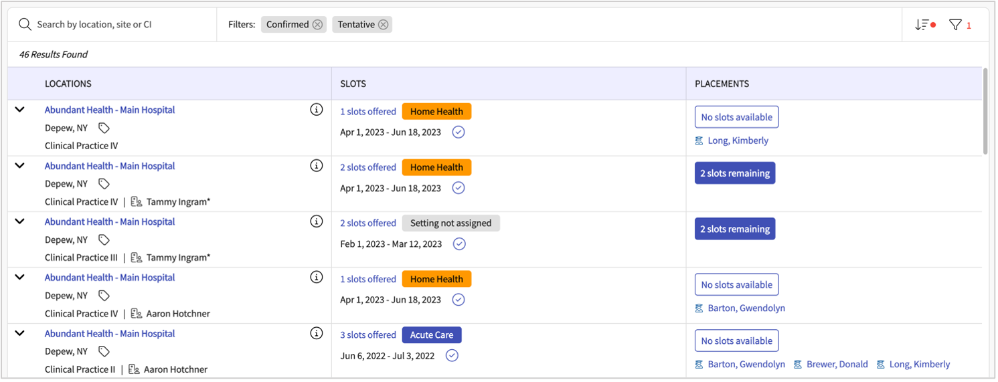
Task: Open the 3 slots offered link
Action: tap(368, 335)
